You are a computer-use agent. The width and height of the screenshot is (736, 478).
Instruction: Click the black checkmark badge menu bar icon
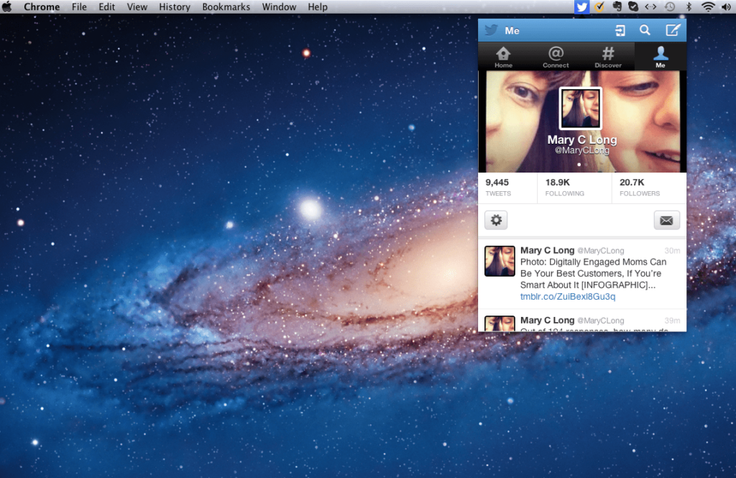pos(633,6)
